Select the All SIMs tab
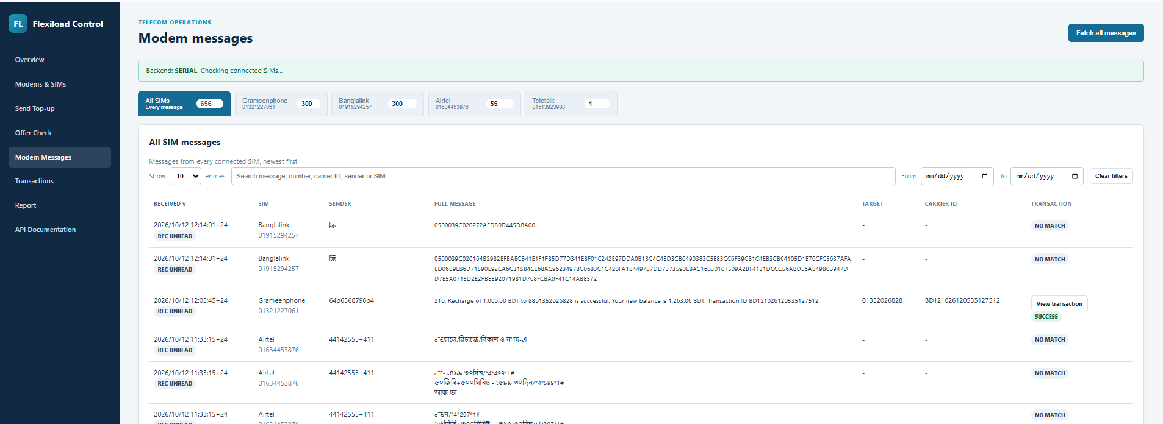Viewport: 1163px width, 424px height. tap(184, 104)
